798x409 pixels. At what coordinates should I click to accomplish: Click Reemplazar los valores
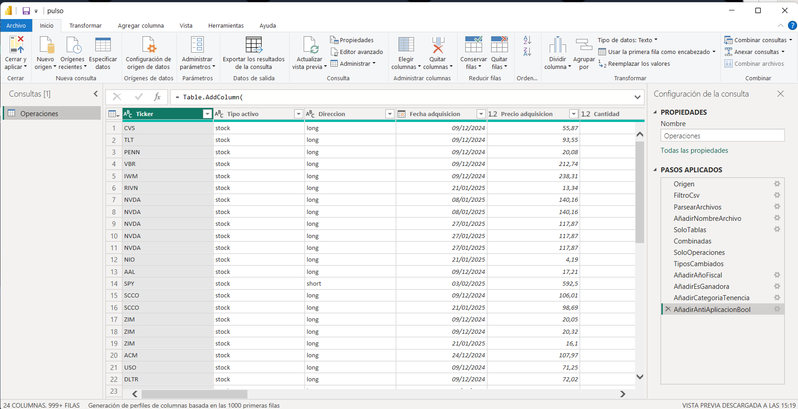point(634,64)
